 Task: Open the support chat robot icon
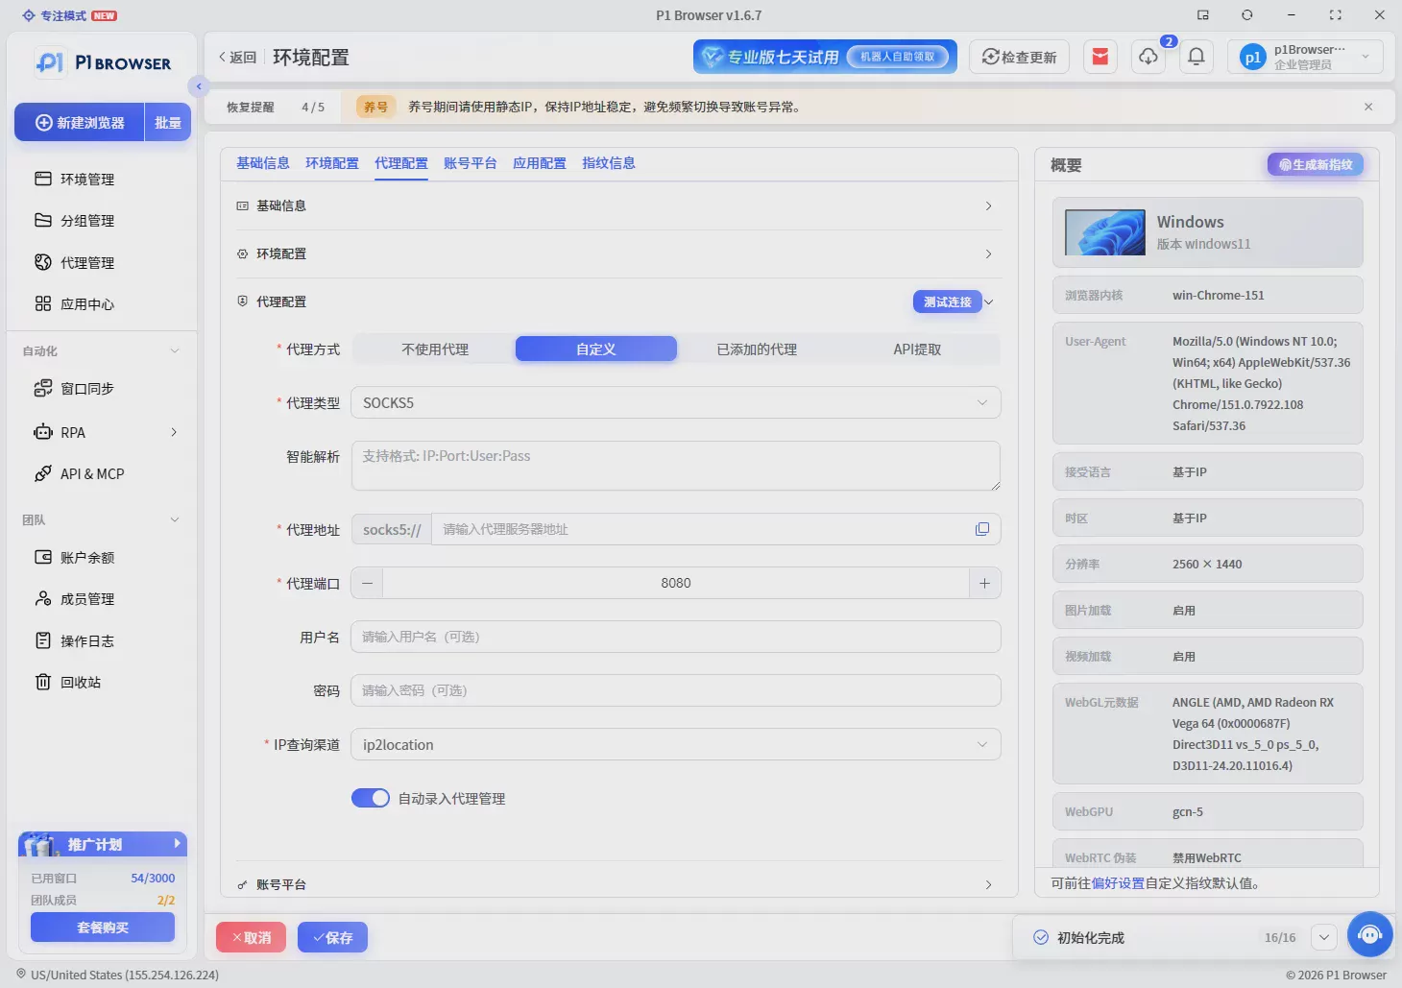(x=1370, y=934)
